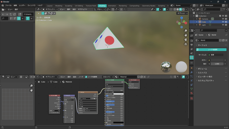The height and width of the screenshot is (129, 229).
Task: Click the file browser search field
Action: pyautogui.click(x=5, y=18)
